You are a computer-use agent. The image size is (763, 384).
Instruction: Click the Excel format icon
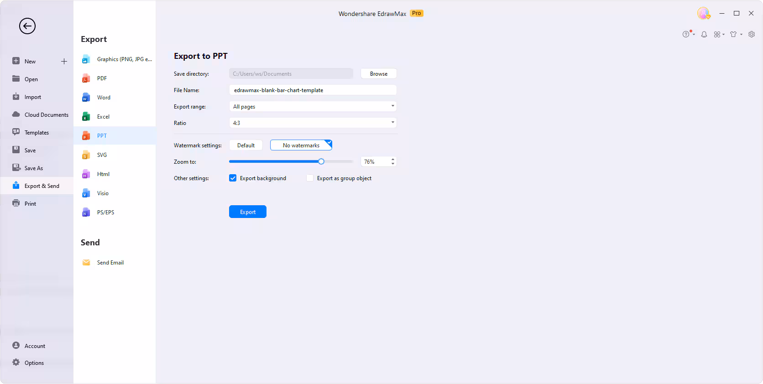pos(86,117)
